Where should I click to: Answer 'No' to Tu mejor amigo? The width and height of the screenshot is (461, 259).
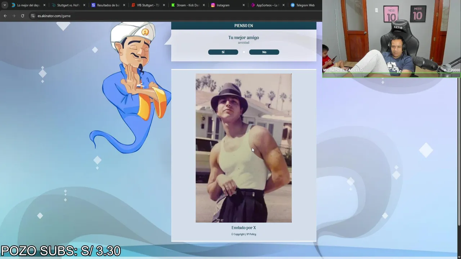coord(264,52)
